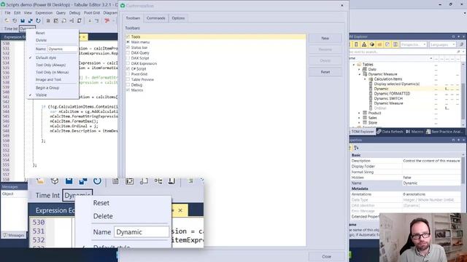
Task: Toggle the Main menu checkbox in Customization
Action: point(128,42)
